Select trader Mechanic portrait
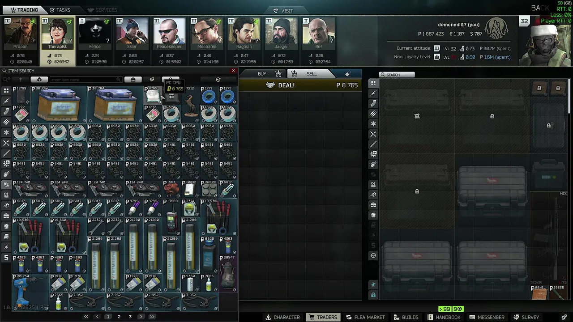The image size is (573, 322). (x=207, y=34)
